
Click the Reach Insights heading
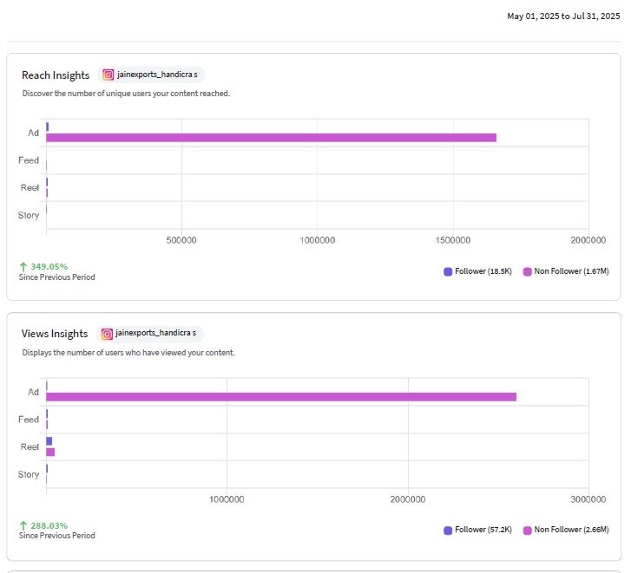(x=56, y=75)
